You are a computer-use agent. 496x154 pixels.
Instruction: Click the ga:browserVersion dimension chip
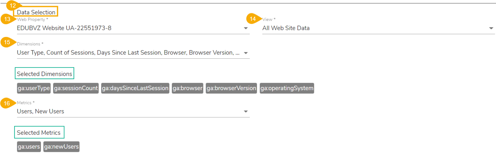231,88
